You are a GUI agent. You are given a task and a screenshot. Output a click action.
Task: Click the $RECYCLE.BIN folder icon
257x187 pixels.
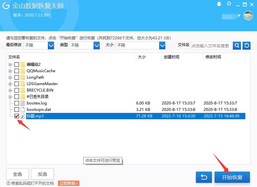point(23,90)
